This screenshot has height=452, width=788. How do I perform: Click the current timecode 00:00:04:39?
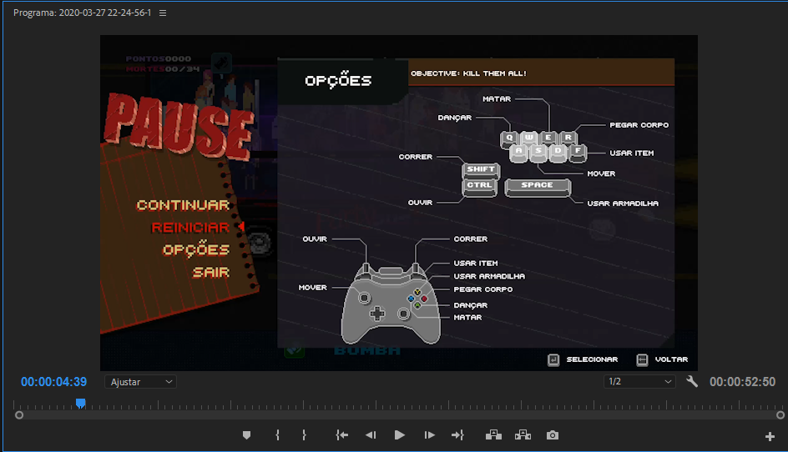[53, 382]
